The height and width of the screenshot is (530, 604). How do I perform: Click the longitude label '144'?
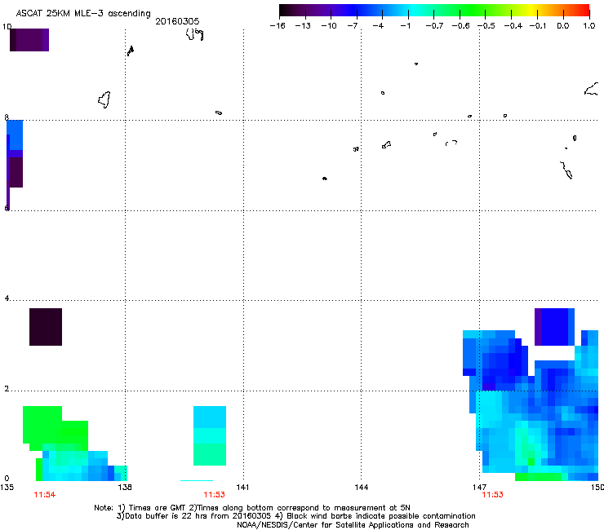click(361, 488)
